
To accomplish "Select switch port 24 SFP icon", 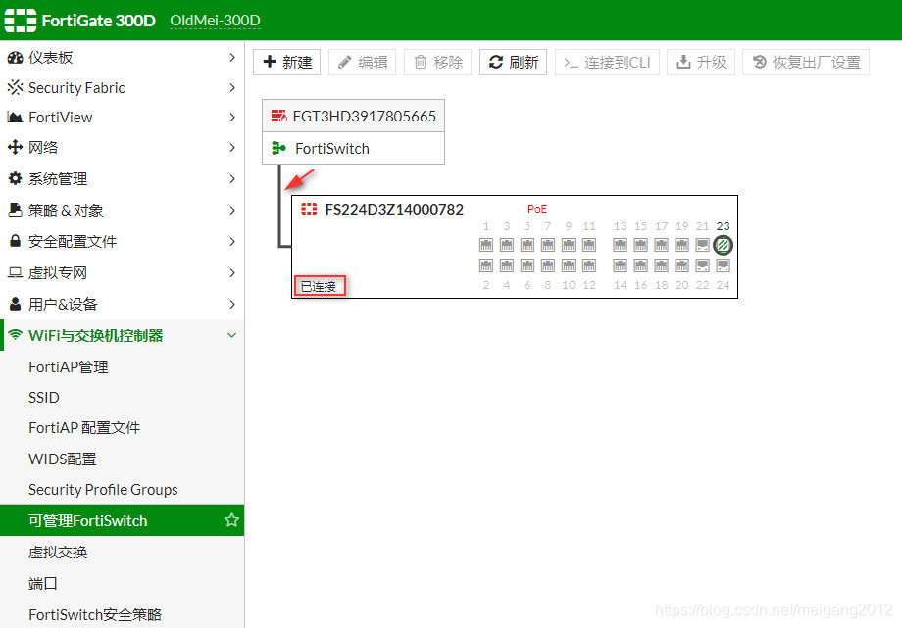I will 724,266.
